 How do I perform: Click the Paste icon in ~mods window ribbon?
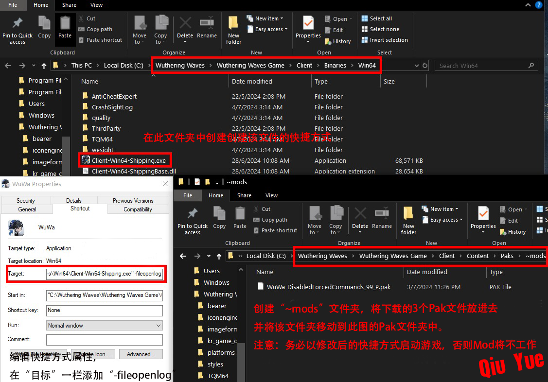click(240, 218)
